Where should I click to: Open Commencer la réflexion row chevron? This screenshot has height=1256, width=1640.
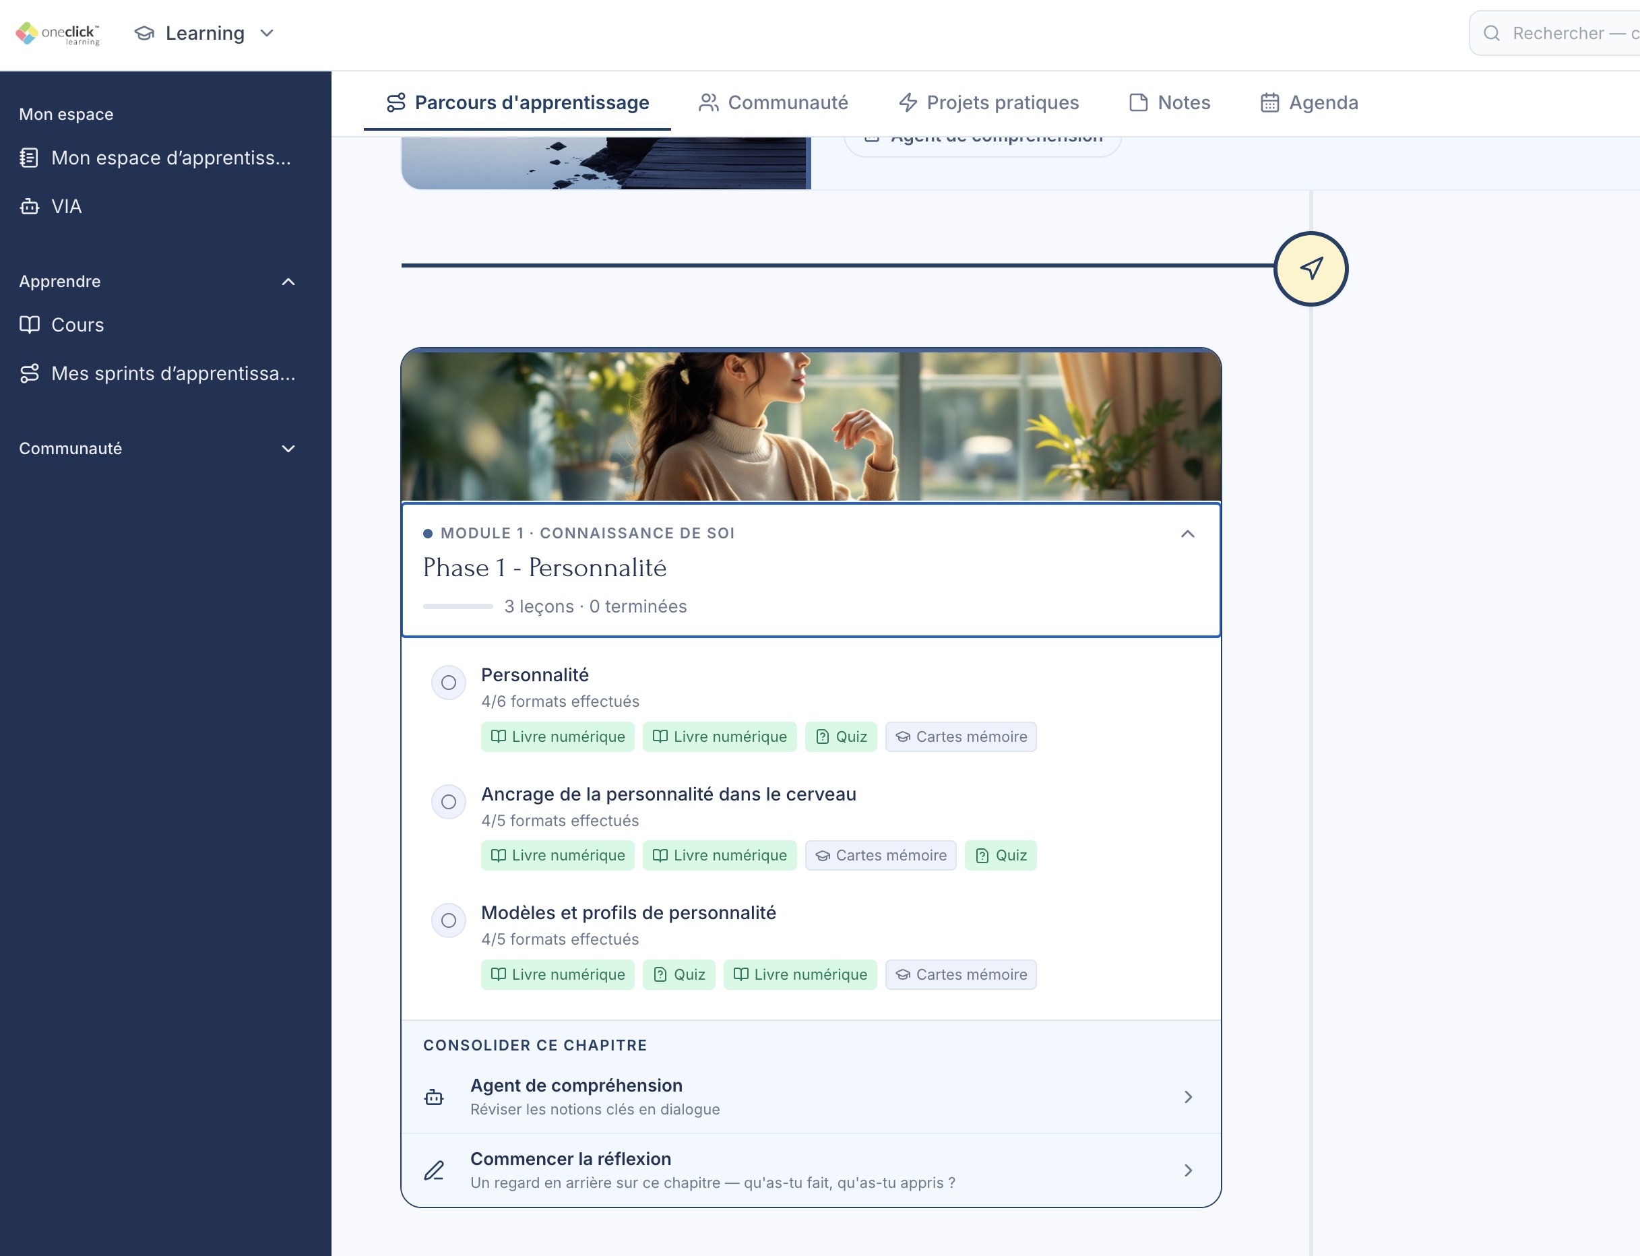(1188, 1170)
